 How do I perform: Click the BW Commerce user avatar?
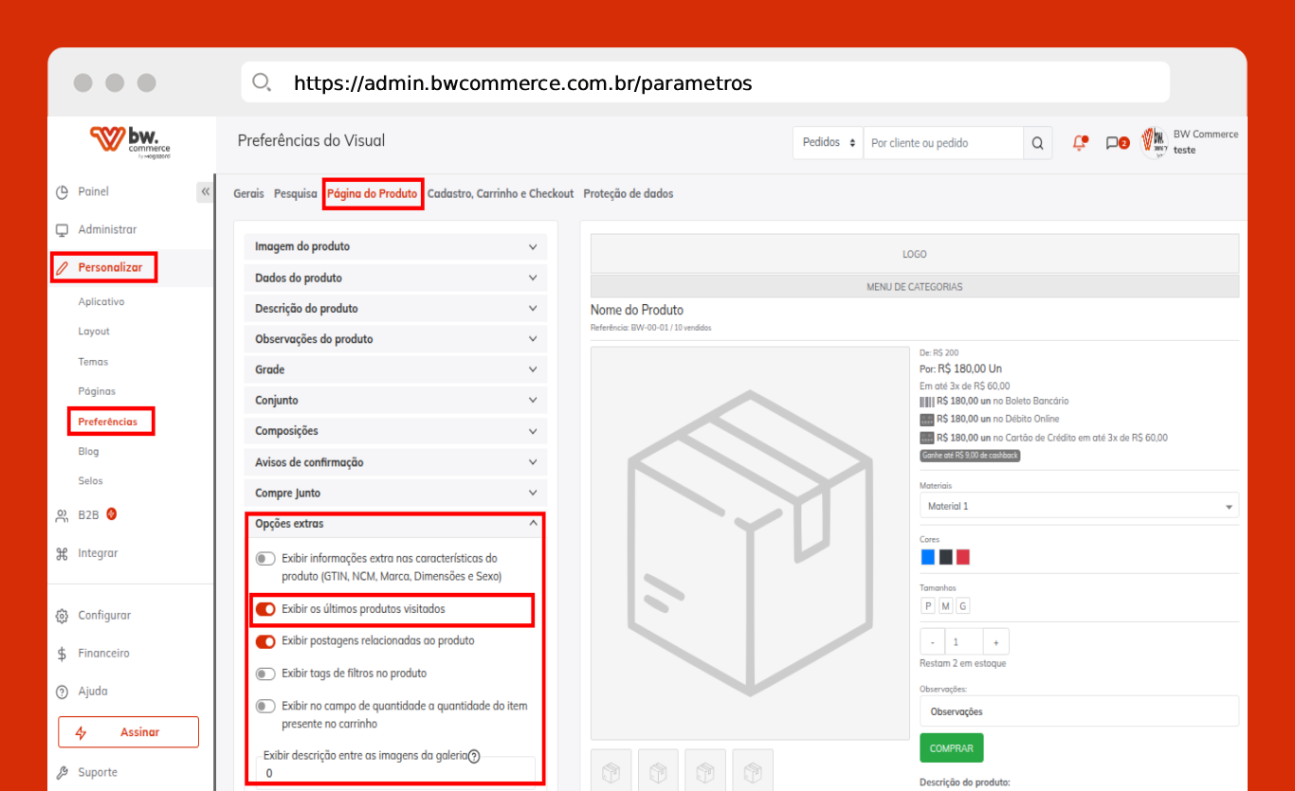pos(1154,143)
